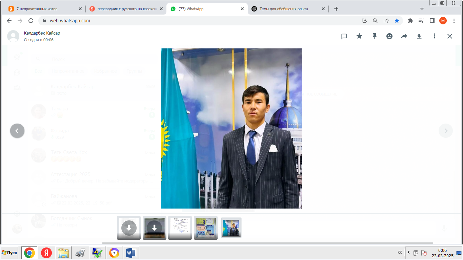Close the WhatsApp media viewer

click(x=450, y=36)
